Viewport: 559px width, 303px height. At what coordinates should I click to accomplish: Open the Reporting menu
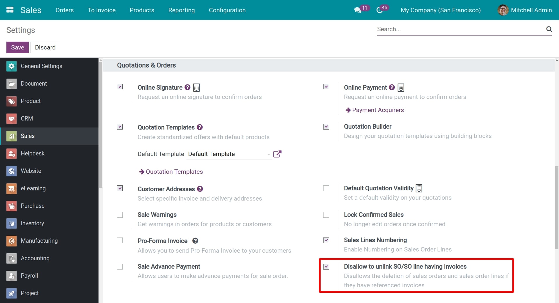coord(181,10)
